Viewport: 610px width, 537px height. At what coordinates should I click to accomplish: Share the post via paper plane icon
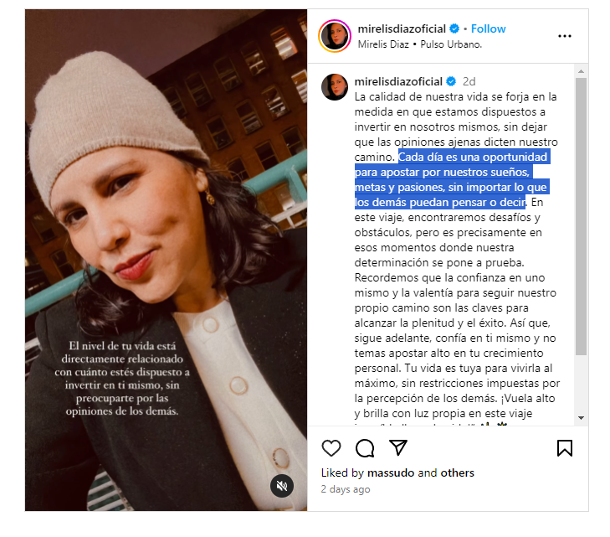pyautogui.click(x=398, y=447)
